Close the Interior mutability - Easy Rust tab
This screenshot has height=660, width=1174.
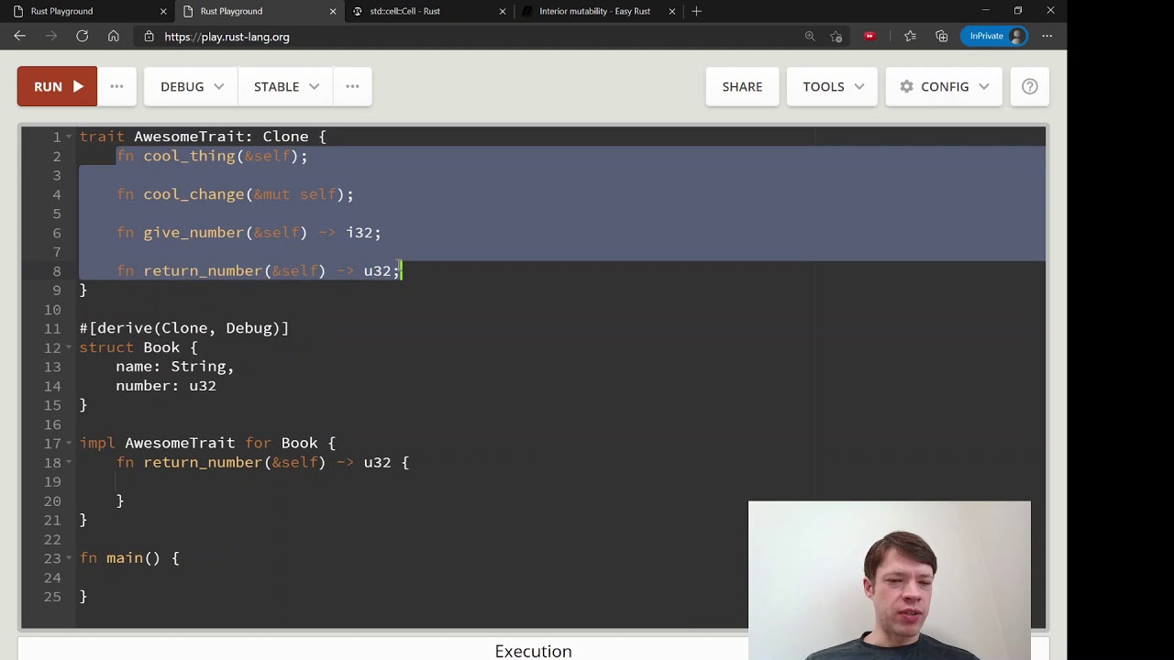coord(672,11)
